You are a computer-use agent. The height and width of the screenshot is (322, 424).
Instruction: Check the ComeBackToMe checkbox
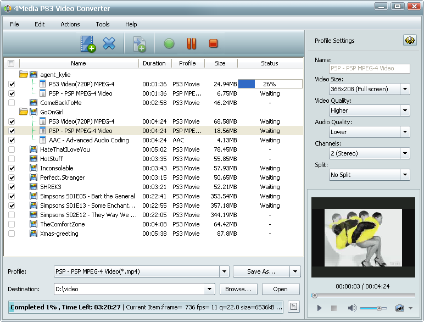(x=12, y=103)
